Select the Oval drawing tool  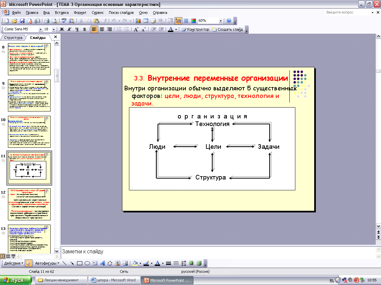(x=87, y=263)
